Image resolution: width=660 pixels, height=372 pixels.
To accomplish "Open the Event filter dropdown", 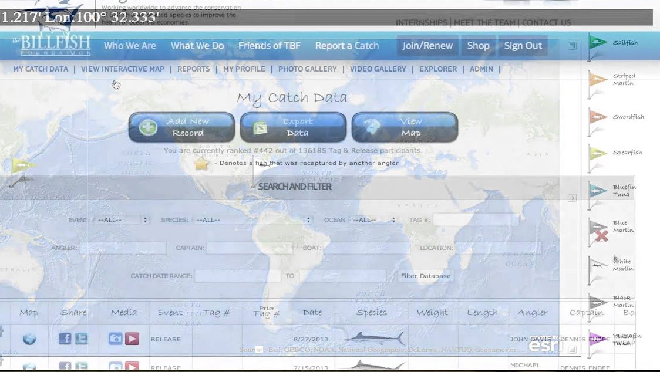I will (122, 220).
